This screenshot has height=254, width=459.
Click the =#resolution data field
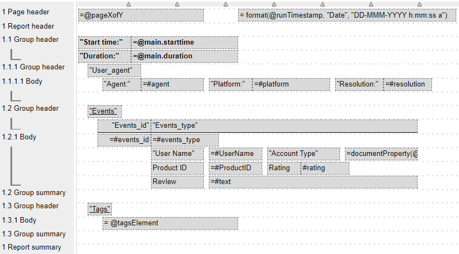tap(408, 84)
